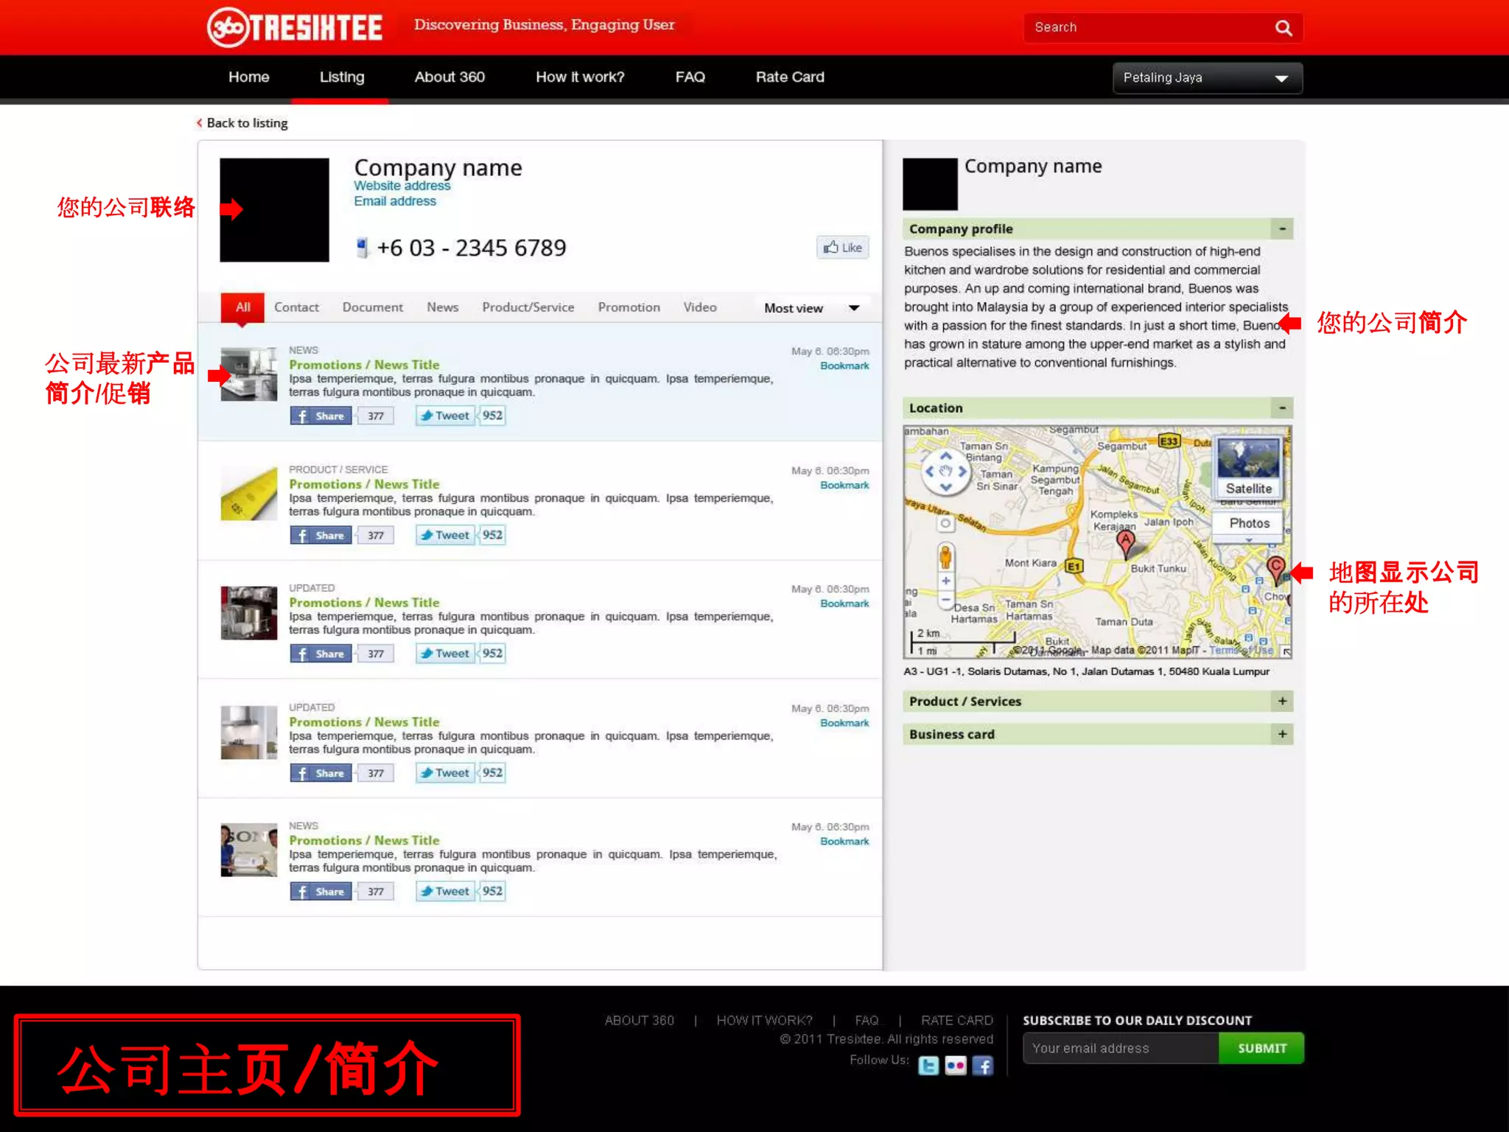The height and width of the screenshot is (1132, 1509).
Task: Click Facebook Share on last News item
Action: [x=321, y=892]
